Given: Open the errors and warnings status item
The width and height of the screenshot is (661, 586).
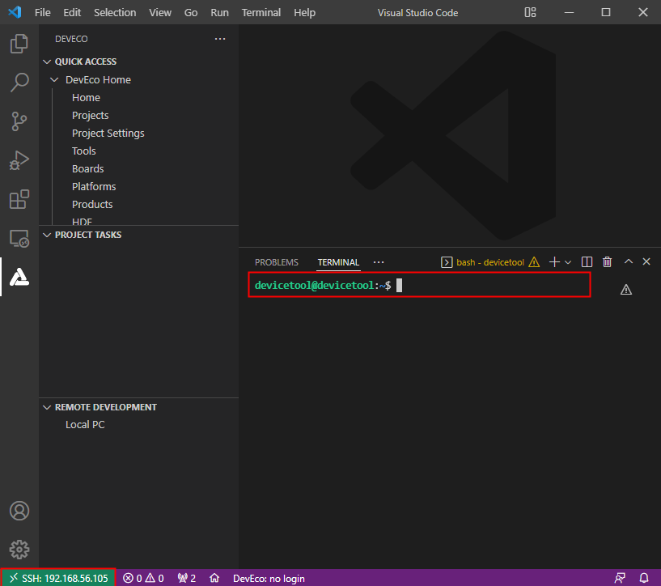Looking at the screenshot, I should pyautogui.click(x=143, y=578).
